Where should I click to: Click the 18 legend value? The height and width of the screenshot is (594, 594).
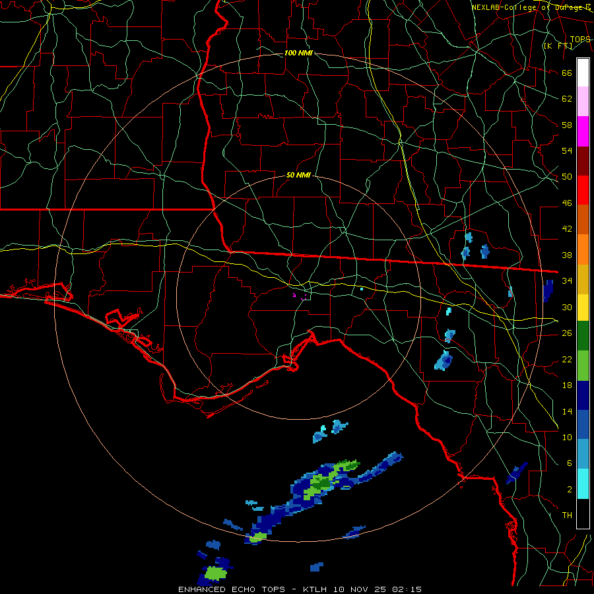pyautogui.click(x=567, y=385)
